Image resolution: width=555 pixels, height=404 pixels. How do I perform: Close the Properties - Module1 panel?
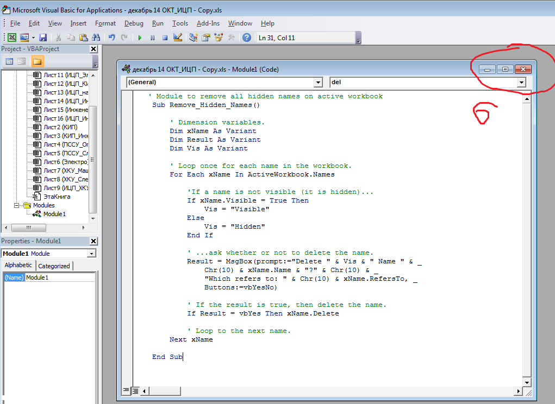pyautogui.click(x=93, y=241)
